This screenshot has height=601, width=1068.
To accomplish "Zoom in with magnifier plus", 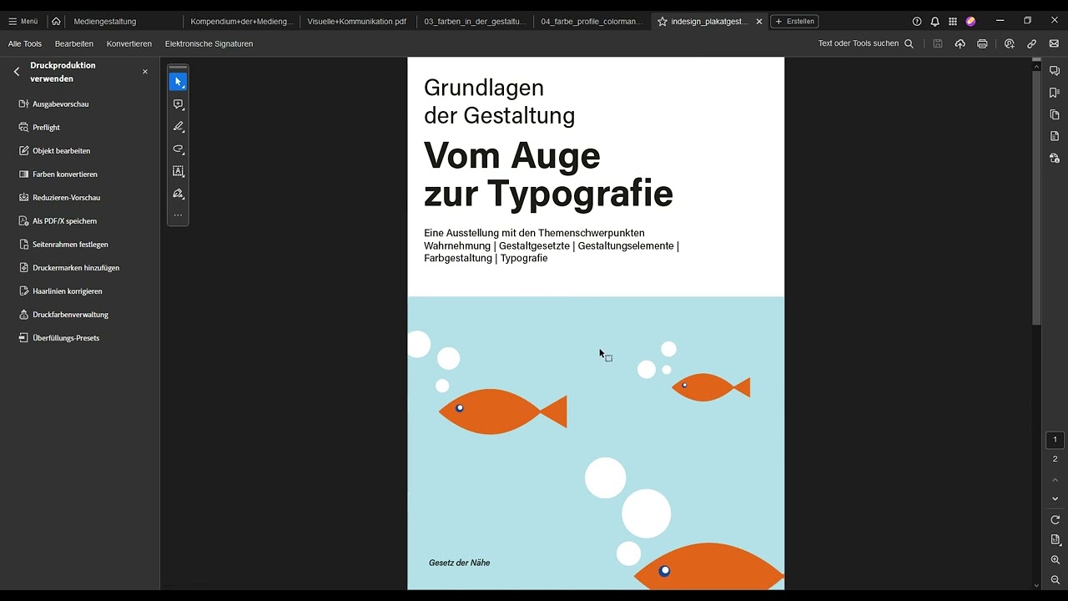I will click(x=1055, y=560).
